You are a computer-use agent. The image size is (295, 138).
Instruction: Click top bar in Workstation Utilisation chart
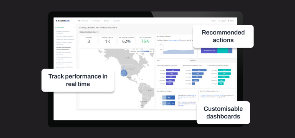pyautogui.click(x=173, y=70)
